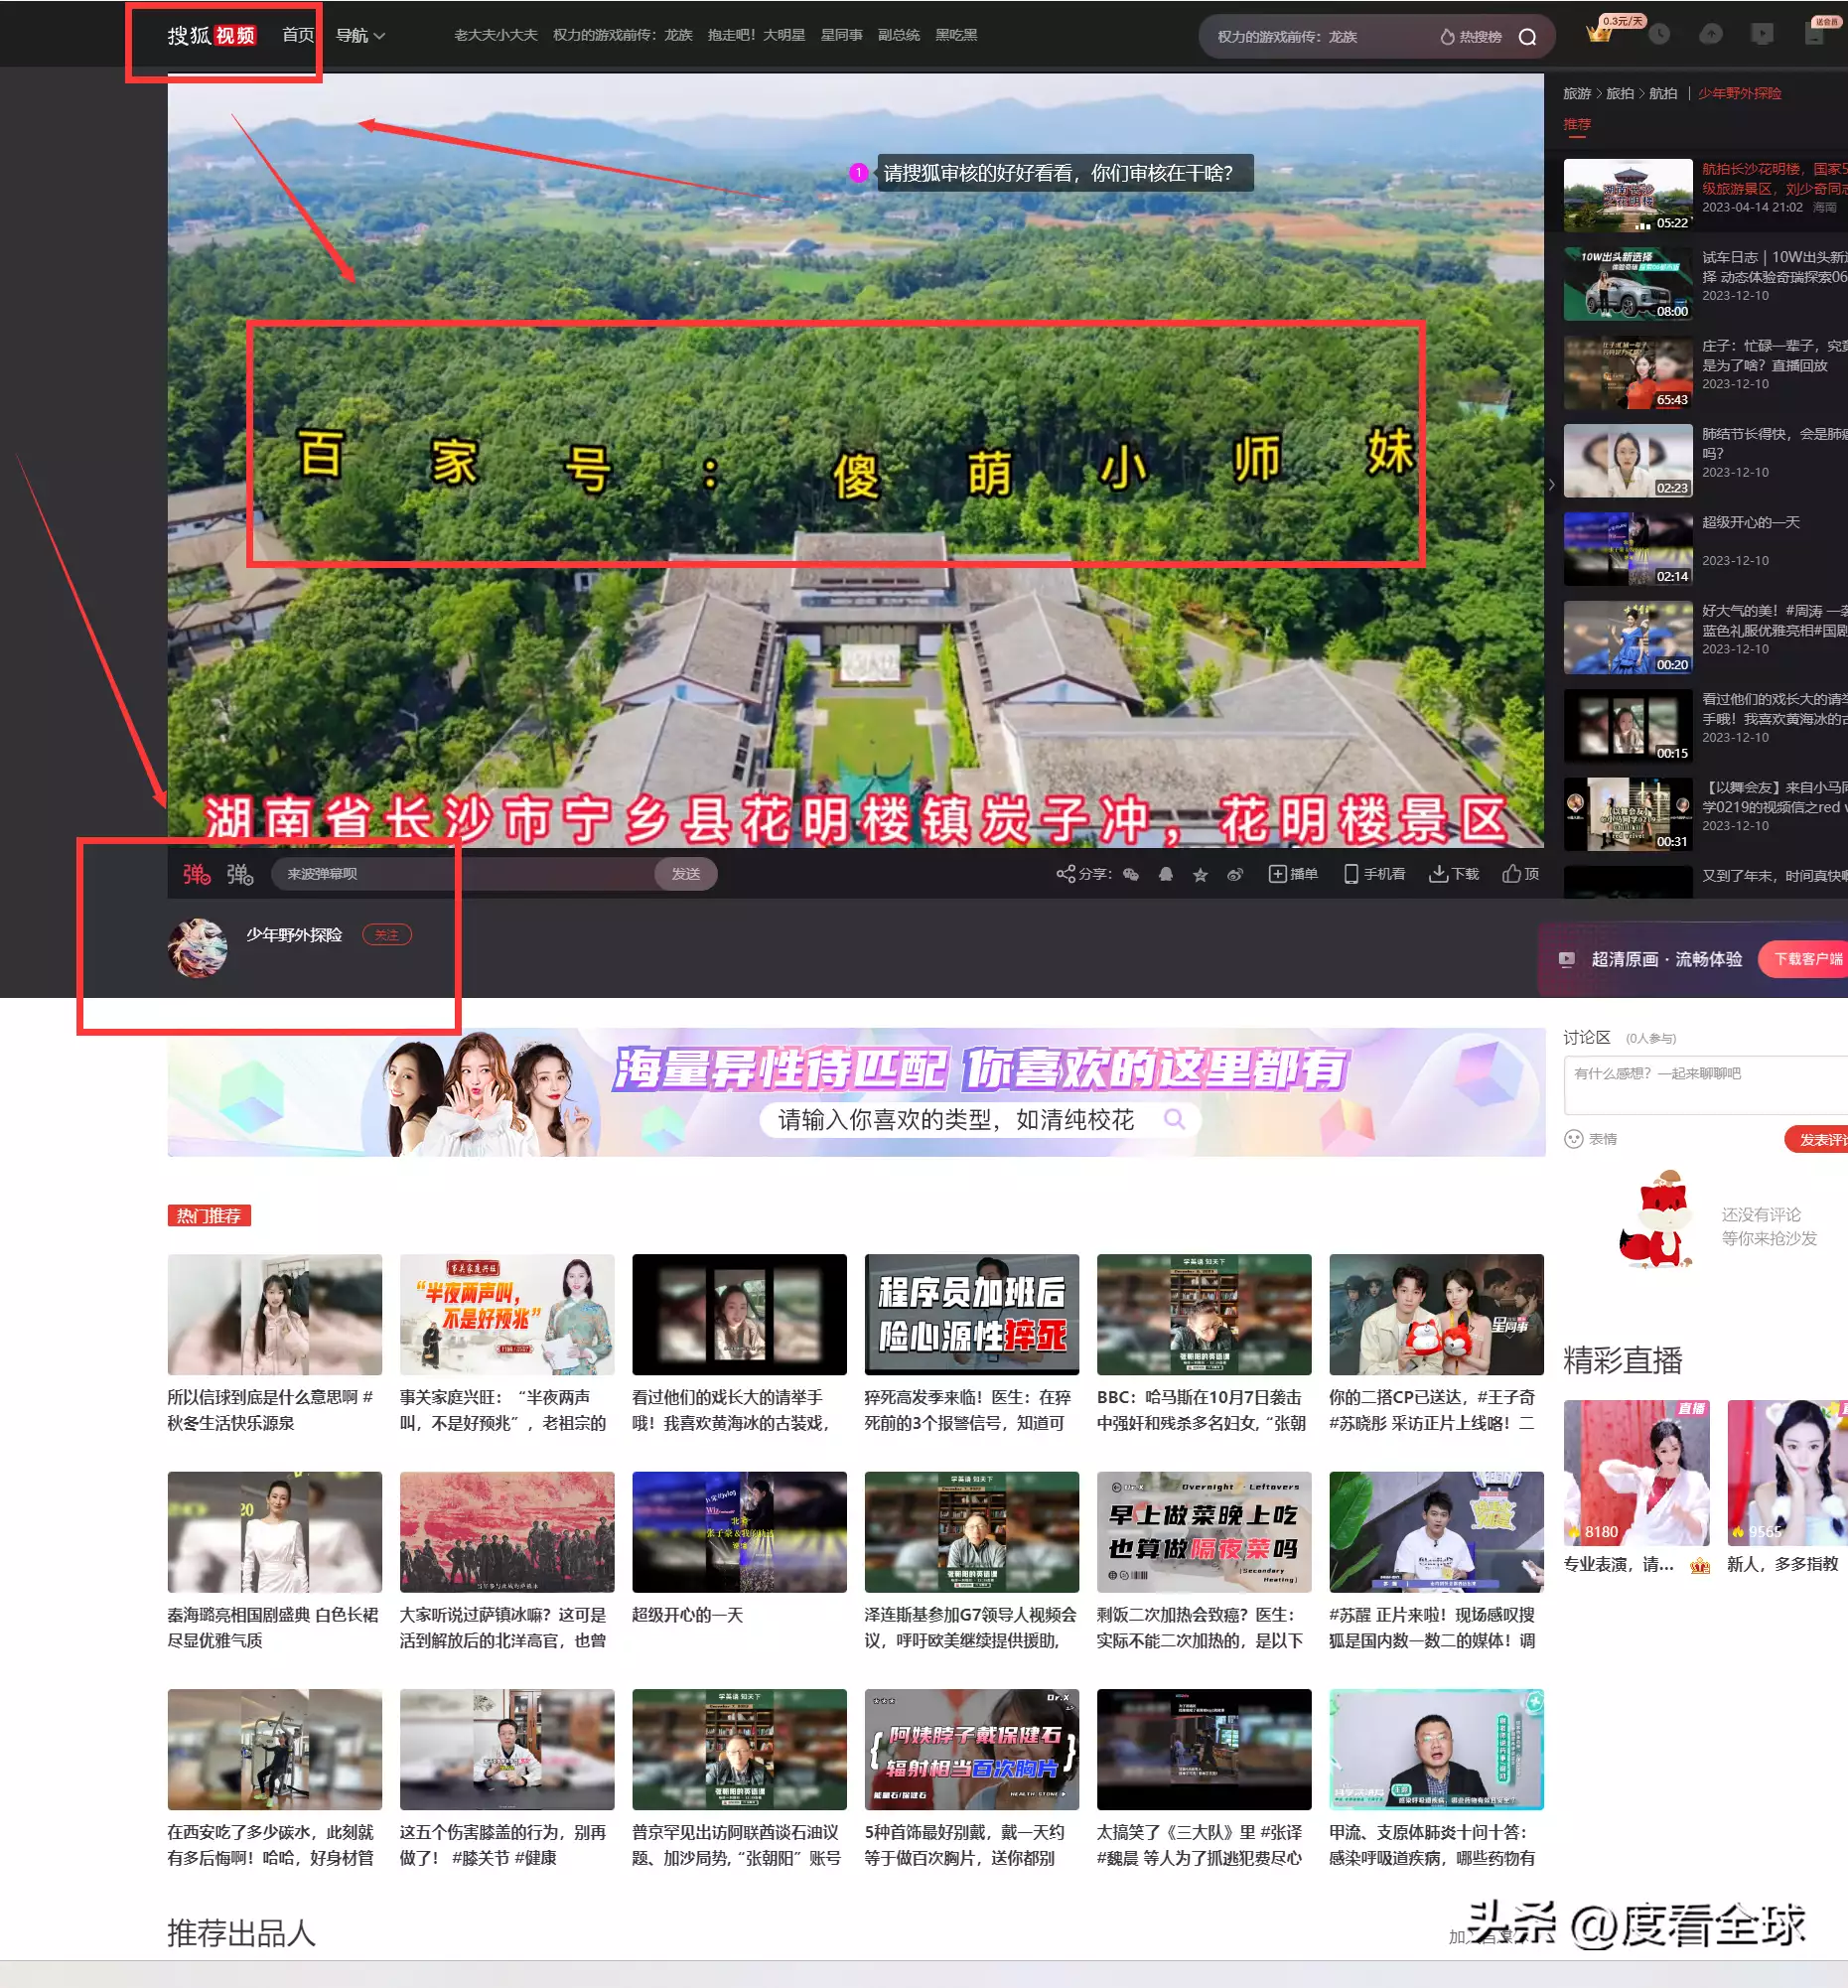Click the 少年野外探险 avatar
This screenshot has height=1988, width=1848.
click(197, 947)
